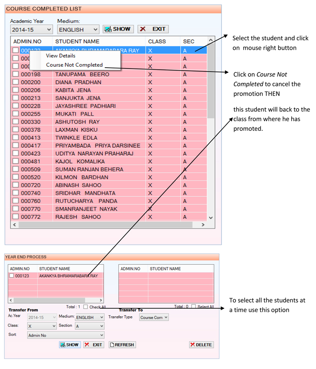Select student RUTUCHARYA PANDA
The width and height of the screenshot is (316, 369).
click(x=86, y=201)
